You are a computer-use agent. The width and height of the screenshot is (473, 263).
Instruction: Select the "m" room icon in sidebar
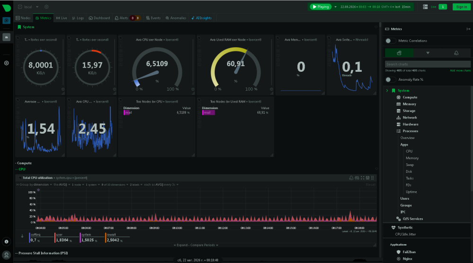[6, 37]
